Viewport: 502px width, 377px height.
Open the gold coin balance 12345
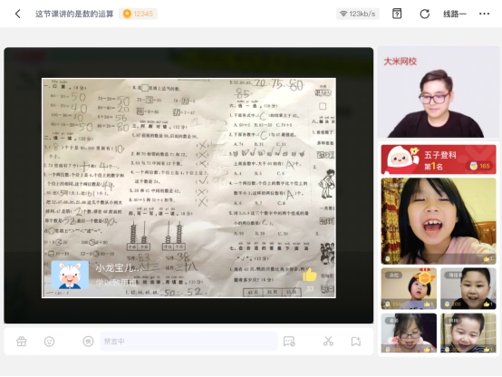[x=138, y=14]
